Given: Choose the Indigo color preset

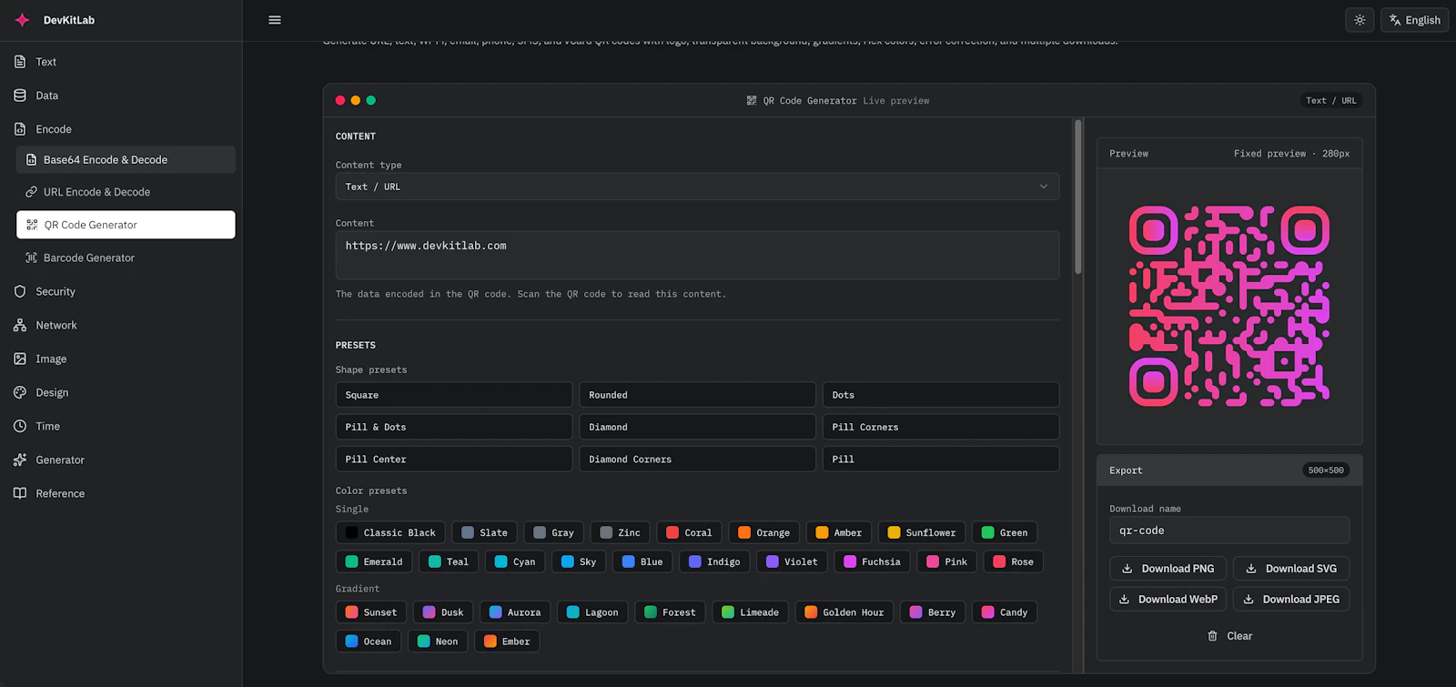Looking at the screenshot, I should [714, 561].
